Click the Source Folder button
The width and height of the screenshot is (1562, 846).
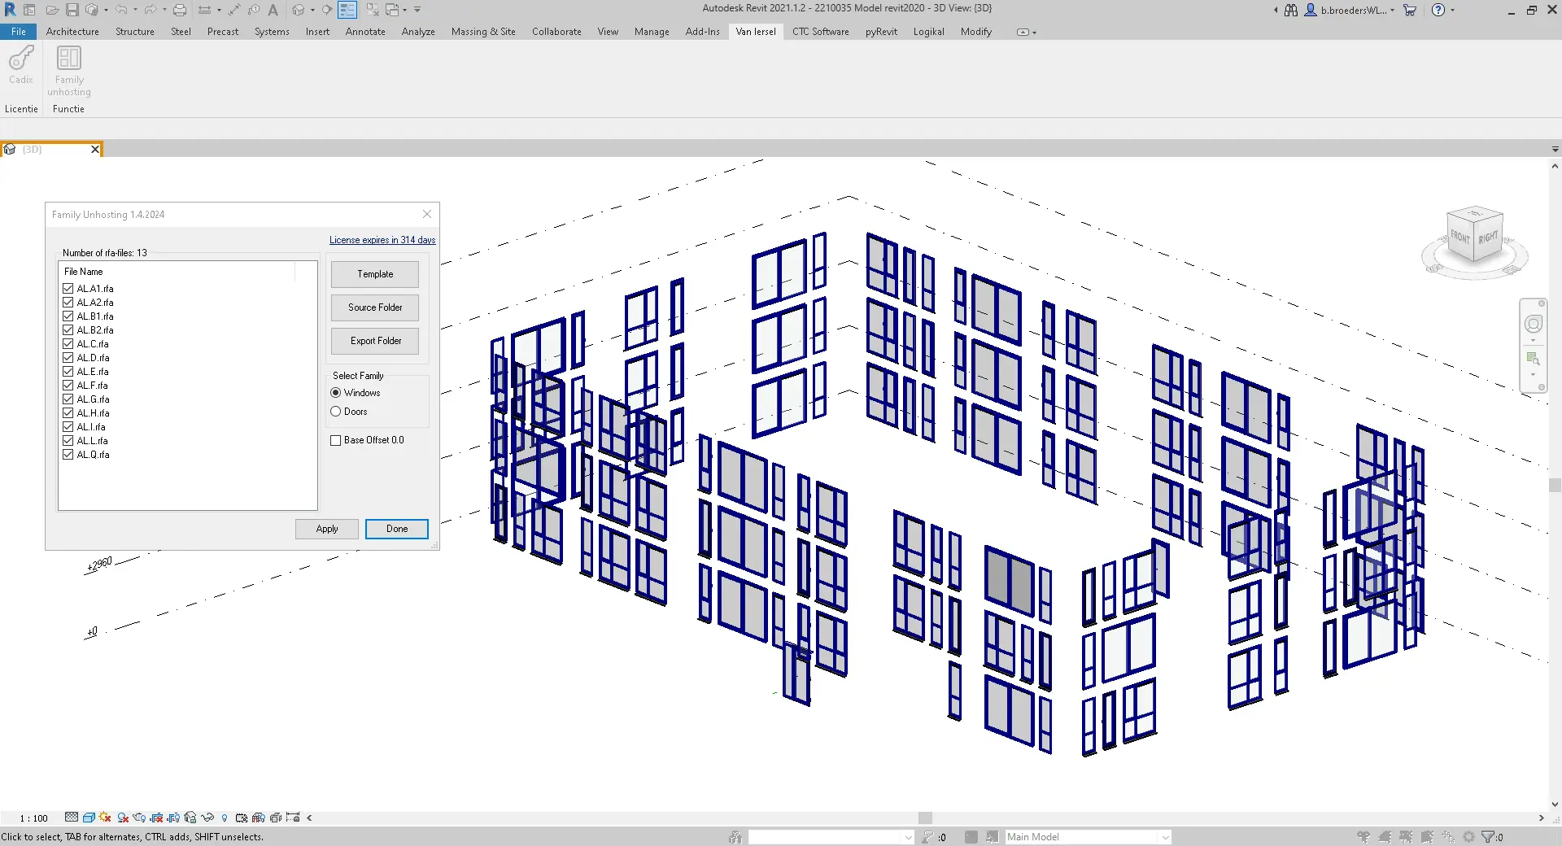point(375,307)
